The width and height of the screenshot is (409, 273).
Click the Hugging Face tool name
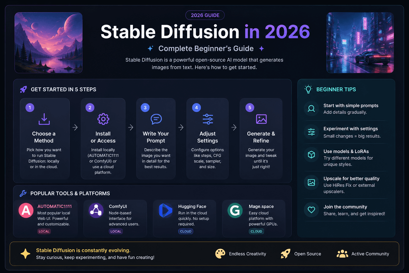point(192,206)
